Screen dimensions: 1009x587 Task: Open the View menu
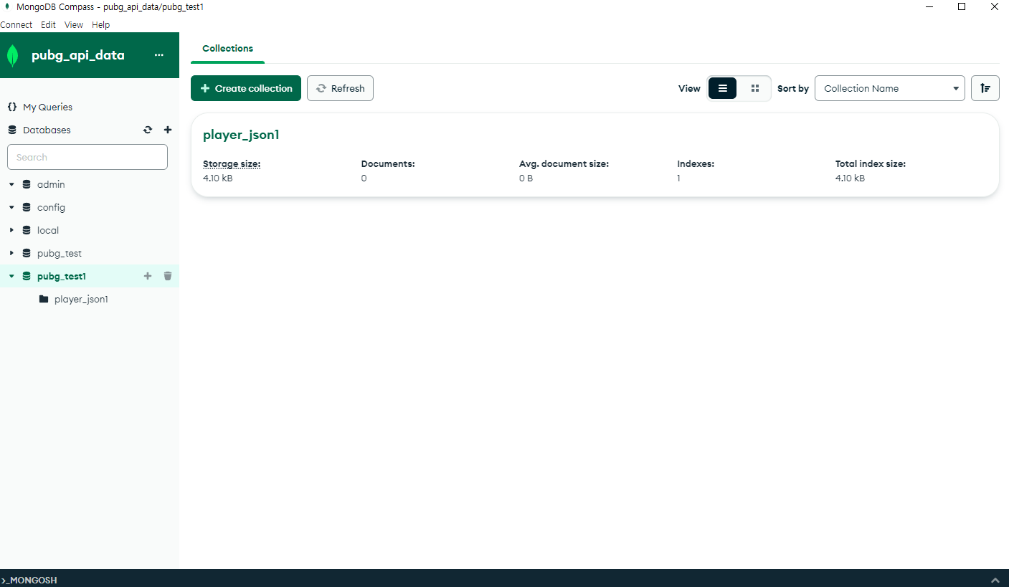[x=74, y=24]
